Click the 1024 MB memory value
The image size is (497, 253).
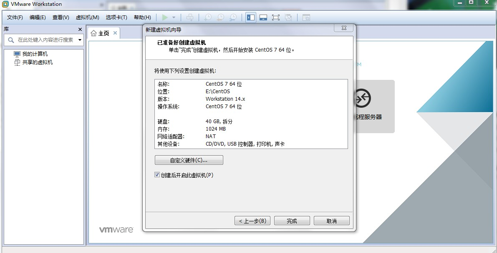[216, 129]
